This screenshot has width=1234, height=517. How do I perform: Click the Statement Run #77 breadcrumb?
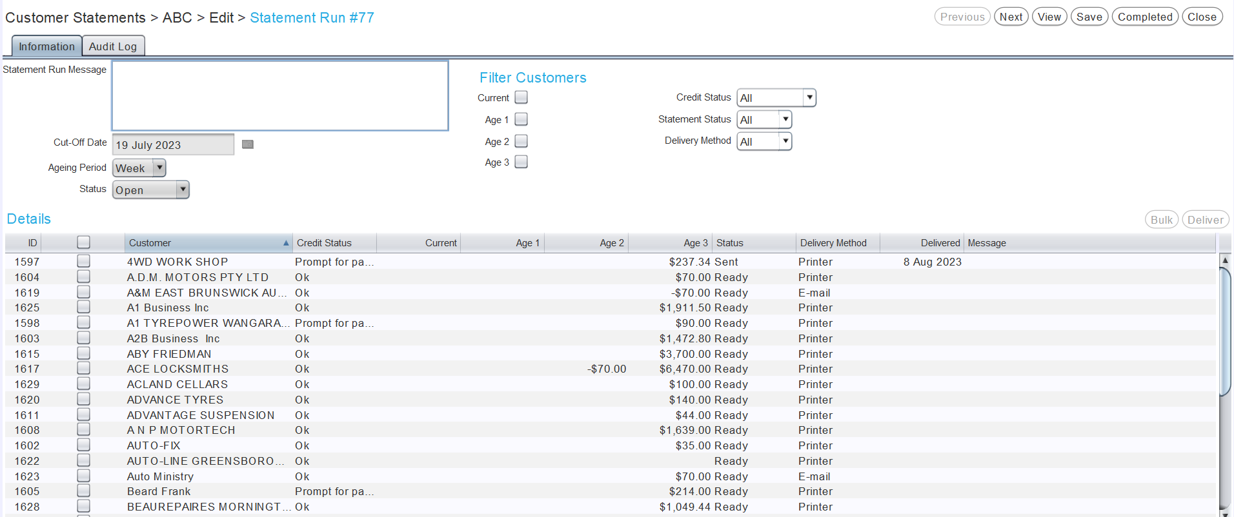click(x=312, y=17)
